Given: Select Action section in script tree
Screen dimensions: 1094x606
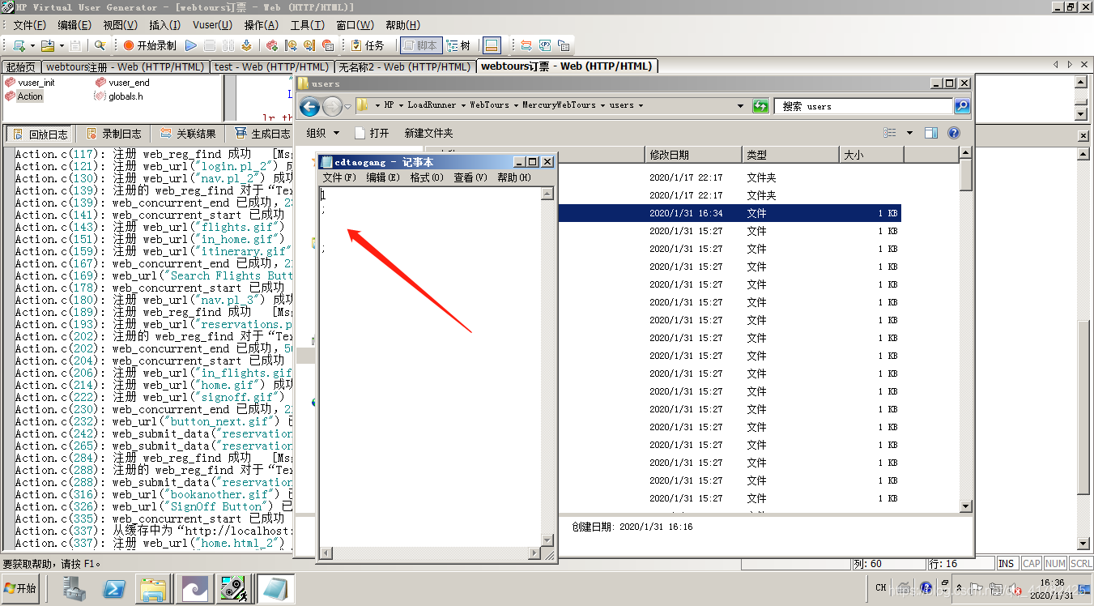Looking at the screenshot, I should (x=24, y=96).
